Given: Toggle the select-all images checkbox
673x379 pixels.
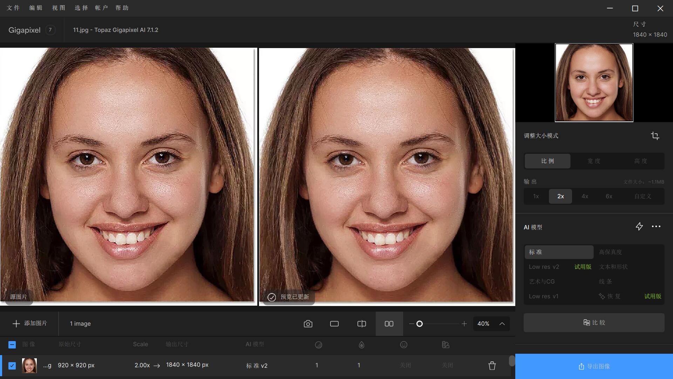Looking at the screenshot, I should pos(12,345).
